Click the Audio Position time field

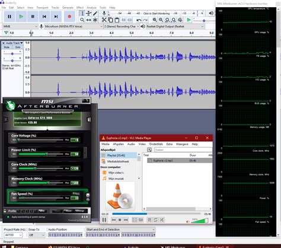[65, 235]
